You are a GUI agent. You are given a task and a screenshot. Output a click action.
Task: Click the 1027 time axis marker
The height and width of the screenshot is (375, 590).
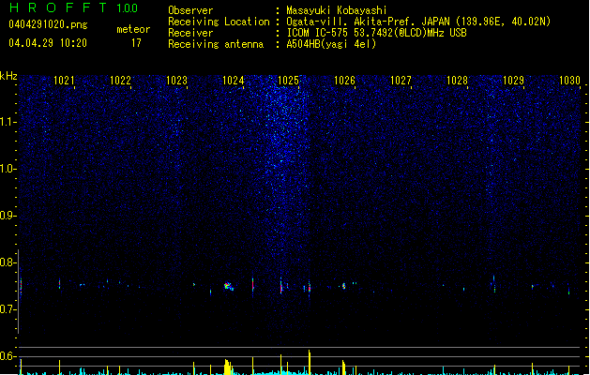point(401,81)
